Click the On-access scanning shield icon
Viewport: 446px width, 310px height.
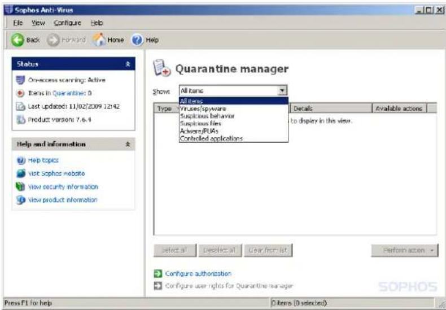[20, 80]
